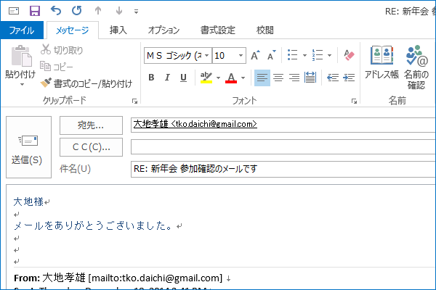The width and height of the screenshot is (436, 290).
Task: Open the ファイル tab
Action: pos(22,30)
